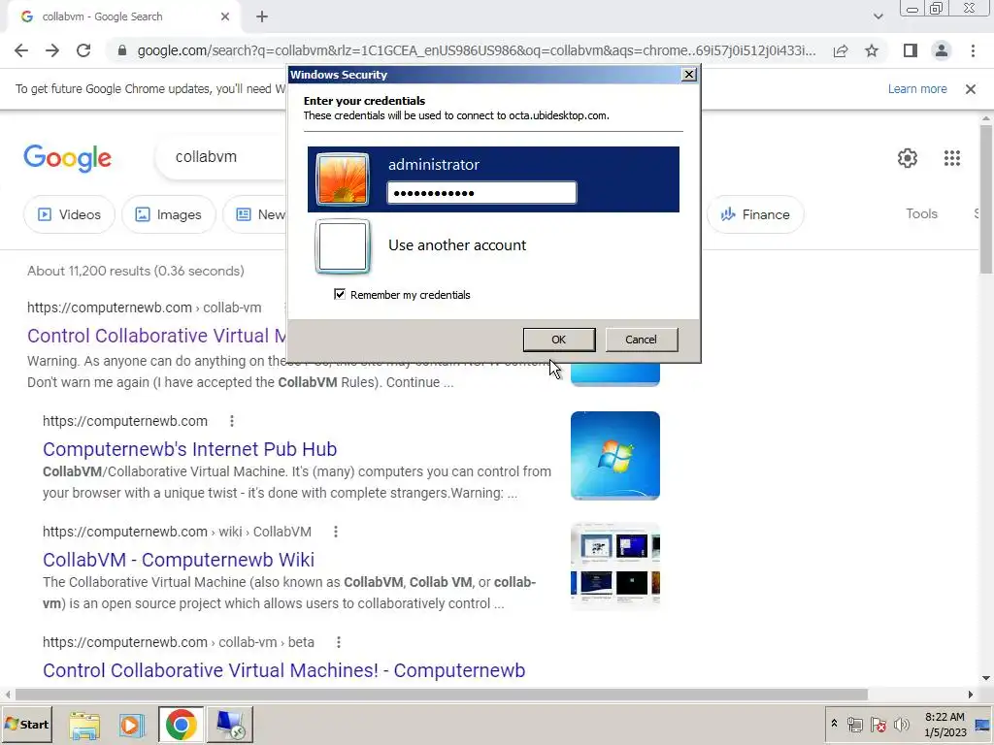Open the network status tray icon
This screenshot has width=994, height=745.
(854, 724)
